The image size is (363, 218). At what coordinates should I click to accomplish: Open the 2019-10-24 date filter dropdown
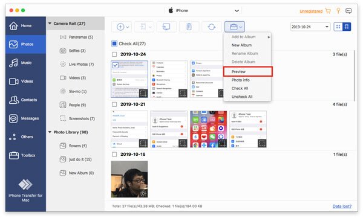[x=310, y=27]
